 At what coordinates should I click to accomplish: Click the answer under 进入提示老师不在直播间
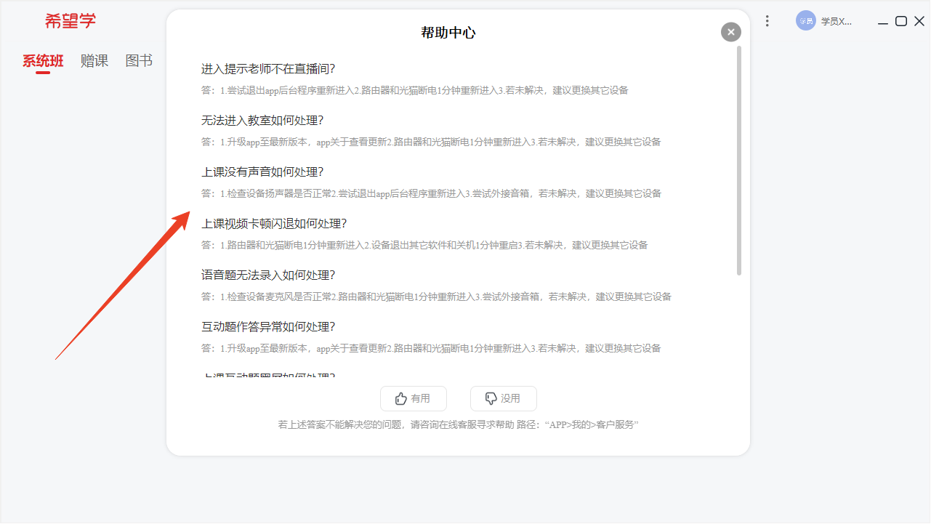[x=415, y=91]
